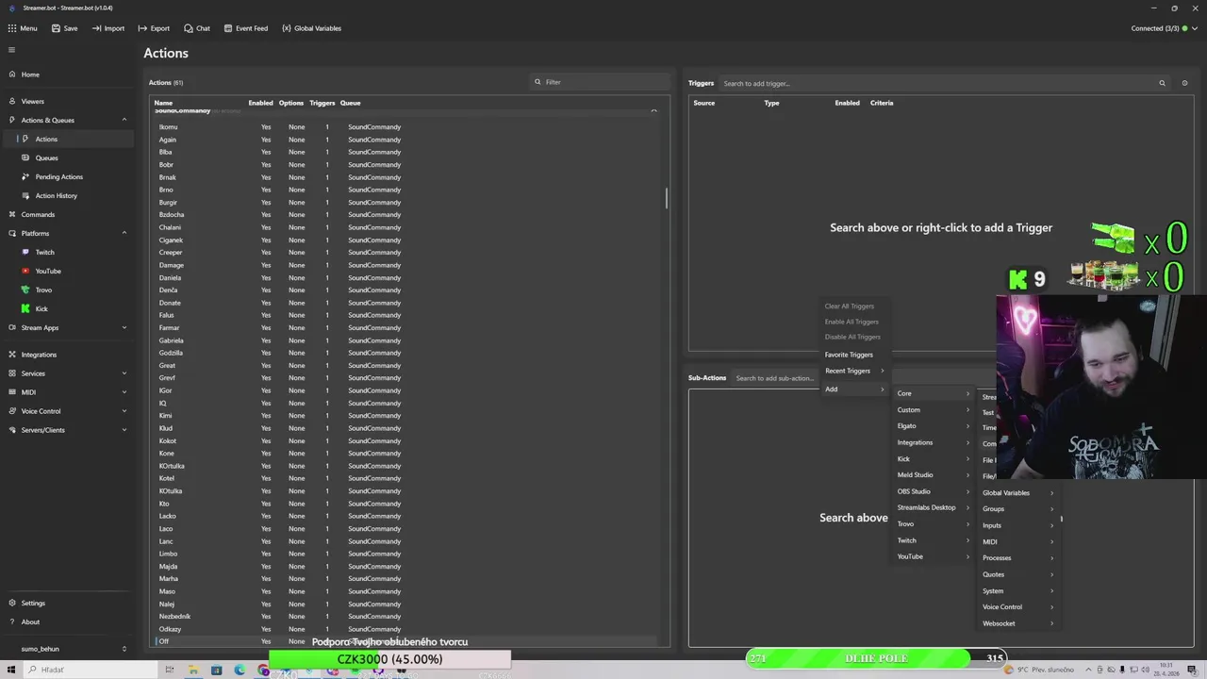
Task: Click the Actions list vertical scrollbar
Action: (x=667, y=198)
